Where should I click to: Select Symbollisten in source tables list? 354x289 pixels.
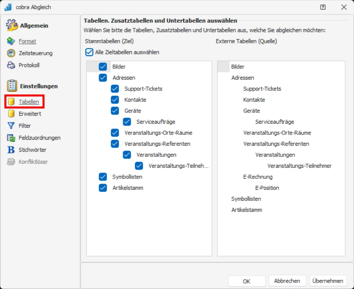(x=246, y=199)
